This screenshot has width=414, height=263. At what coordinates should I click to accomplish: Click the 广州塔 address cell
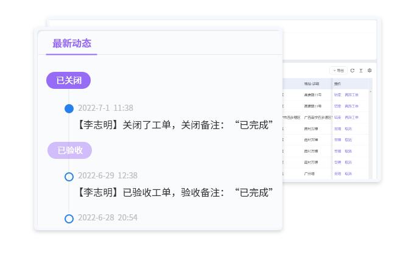click(x=309, y=174)
